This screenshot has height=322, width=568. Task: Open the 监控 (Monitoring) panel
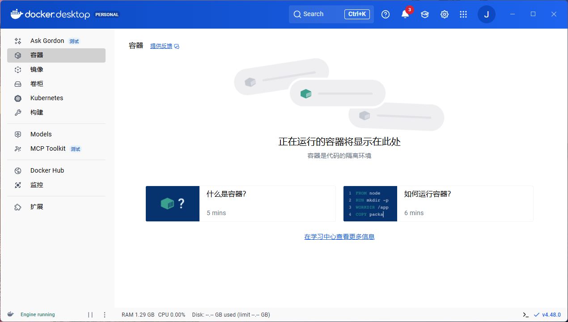tap(37, 185)
